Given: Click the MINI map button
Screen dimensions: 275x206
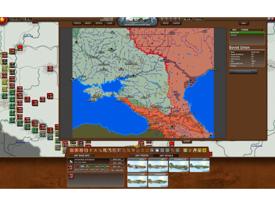Looking at the screenshot, I should [244, 23].
